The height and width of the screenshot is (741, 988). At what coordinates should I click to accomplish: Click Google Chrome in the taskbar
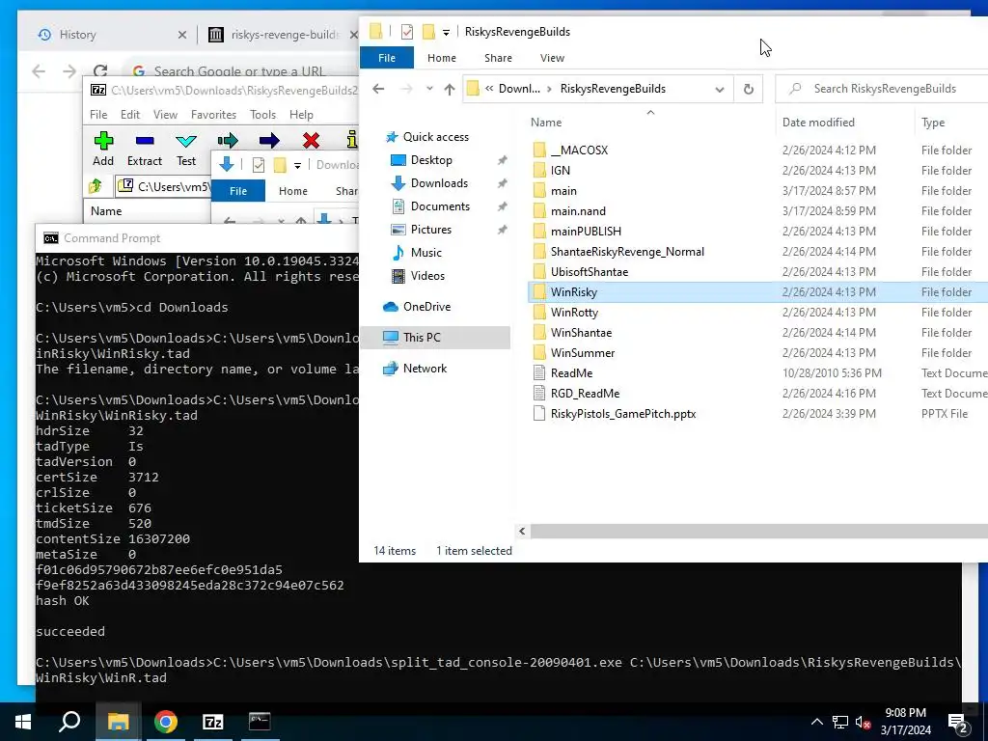coord(166,722)
